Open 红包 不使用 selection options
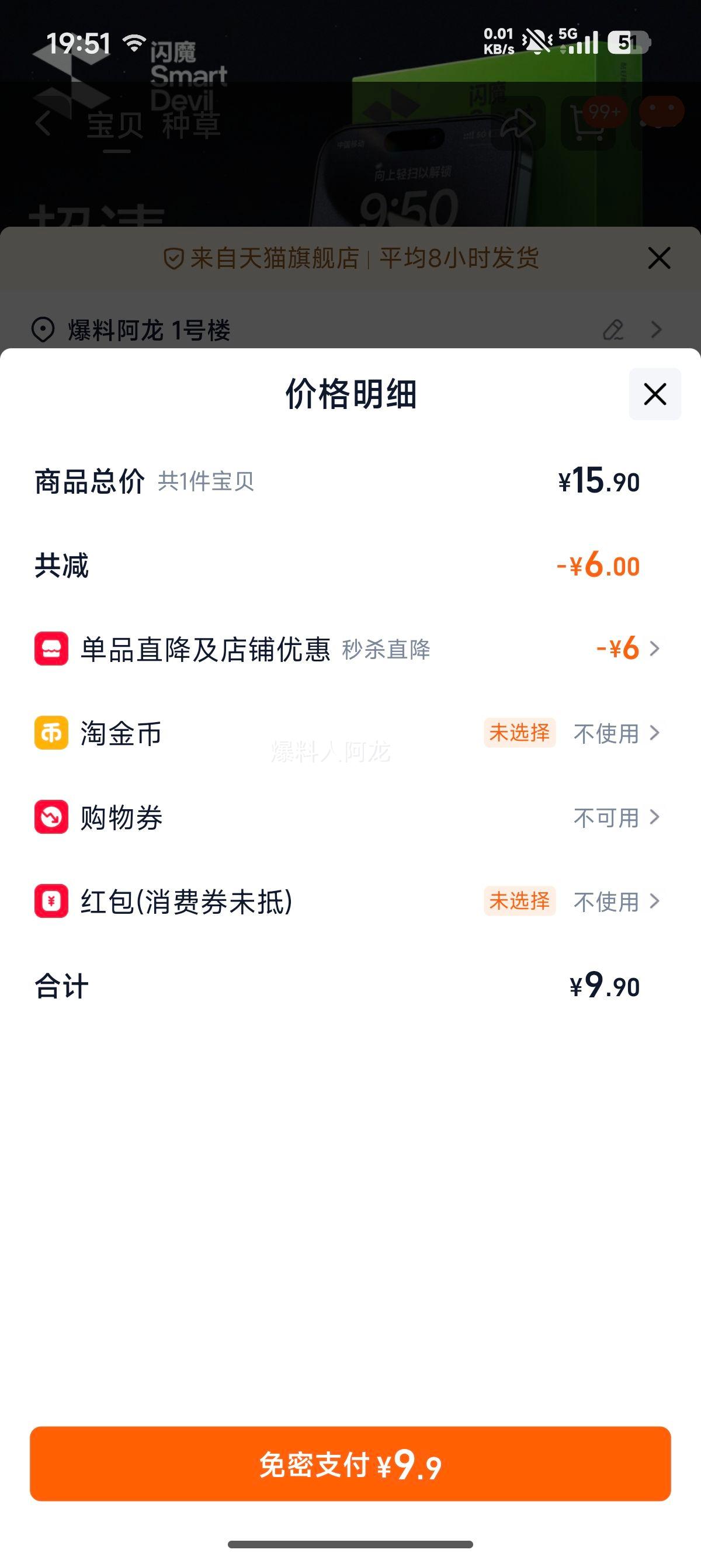 (616, 902)
